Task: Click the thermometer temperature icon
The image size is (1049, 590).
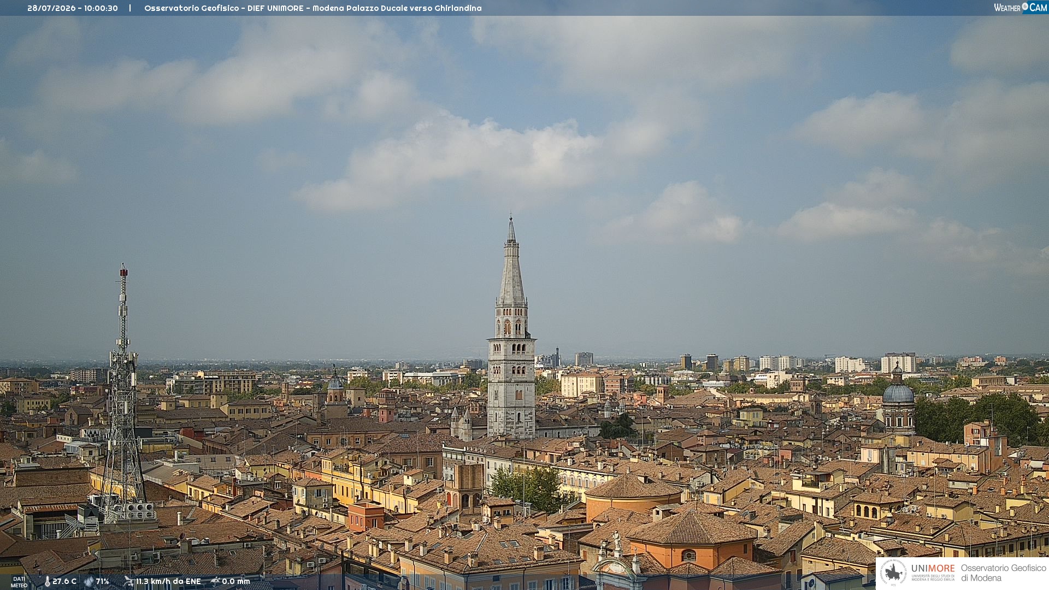Action: pos(47,582)
